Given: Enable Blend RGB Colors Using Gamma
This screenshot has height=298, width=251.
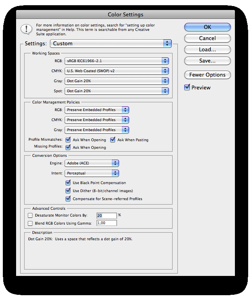Looking at the screenshot, I should click(x=30, y=223).
